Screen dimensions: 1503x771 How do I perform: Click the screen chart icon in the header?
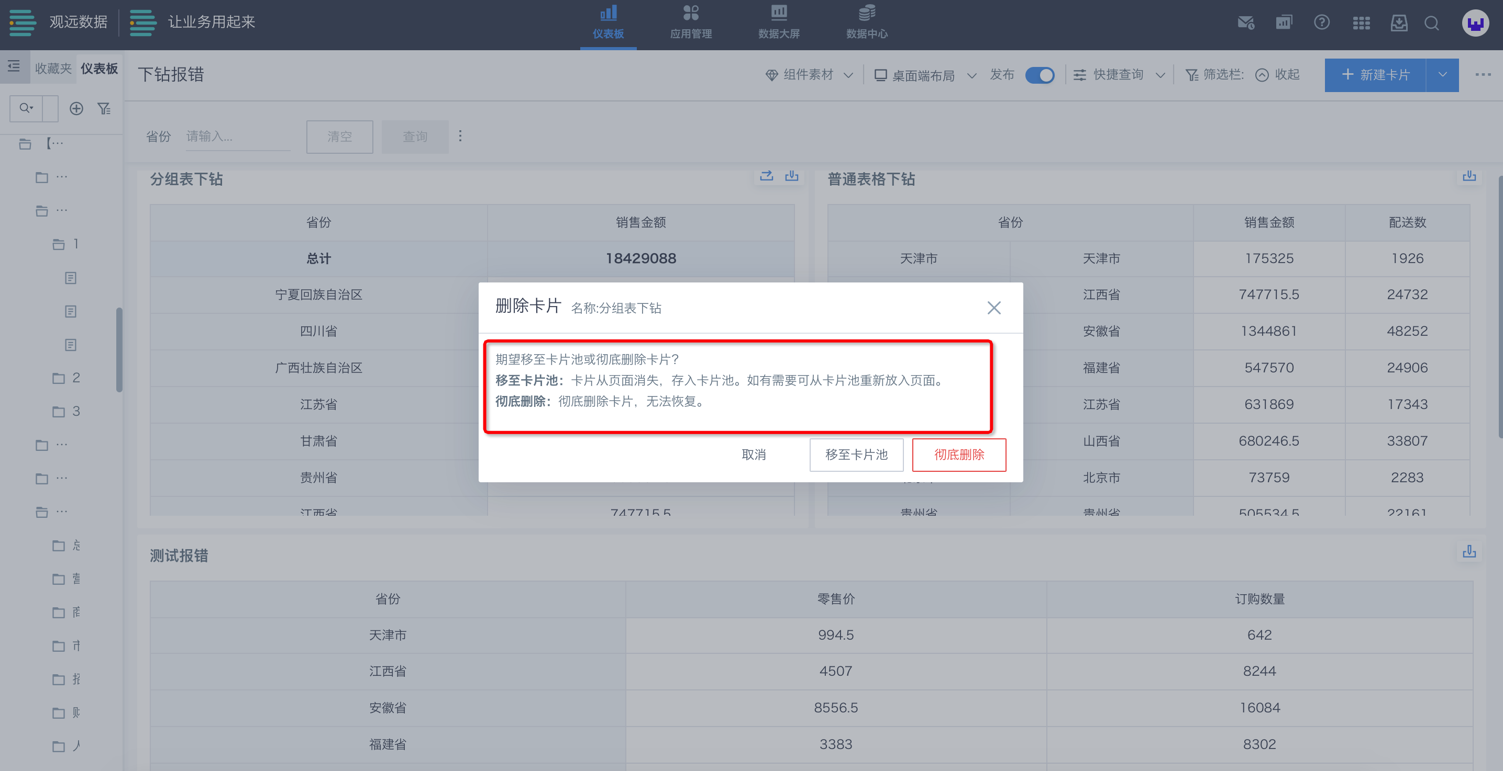click(1284, 24)
